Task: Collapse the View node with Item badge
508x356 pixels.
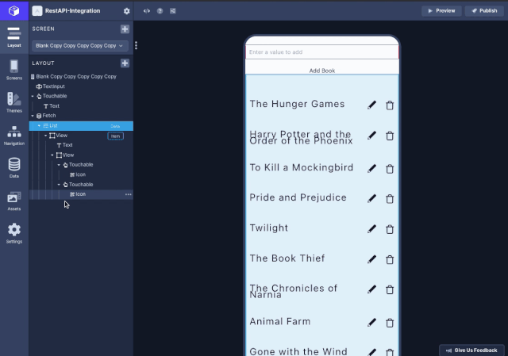Action: [x=46, y=136]
